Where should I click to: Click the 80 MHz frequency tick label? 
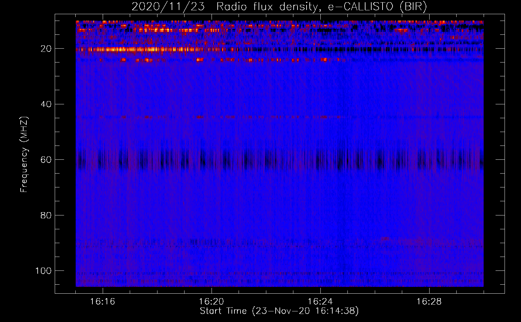[x=46, y=215]
